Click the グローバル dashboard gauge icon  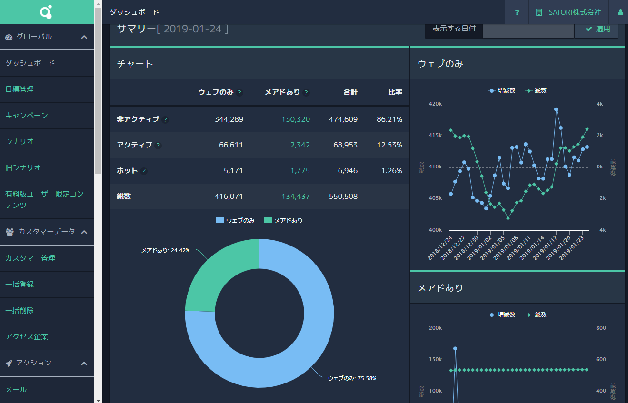(x=9, y=37)
